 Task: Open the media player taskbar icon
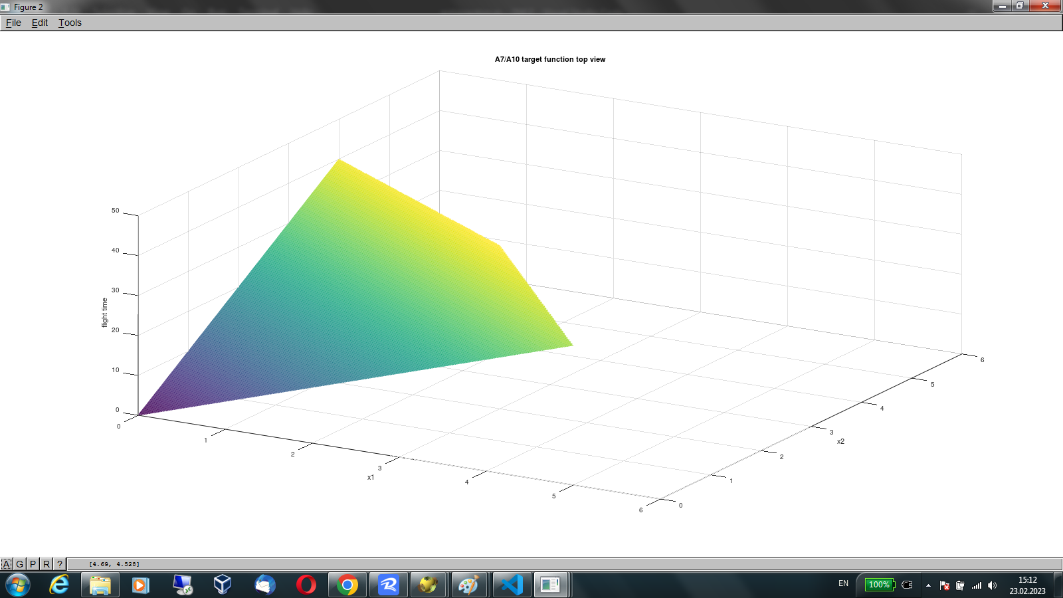click(141, 585)
